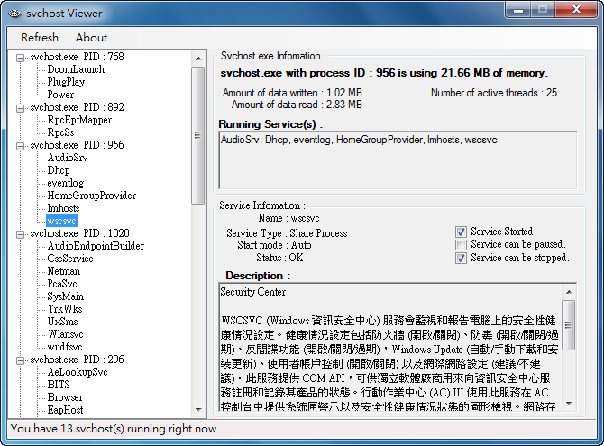
Task: Select the svchost.exe PID : 956 label
Action: point(77,145)
